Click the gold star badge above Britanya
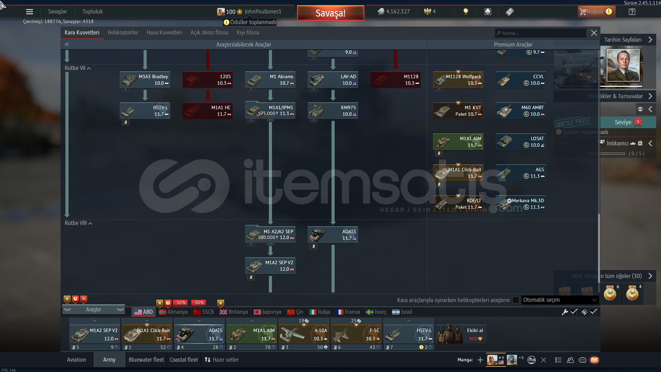 tap(221, 303)
